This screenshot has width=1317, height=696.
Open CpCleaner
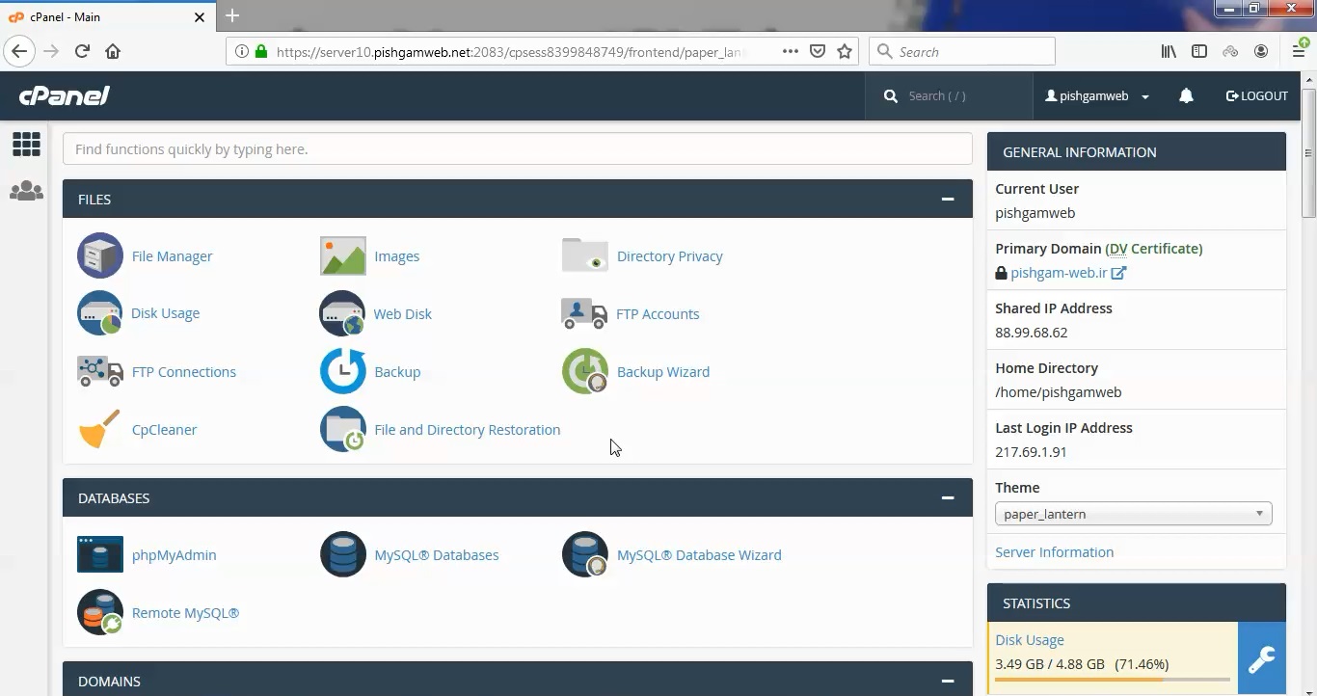click(x=164, y=429)
